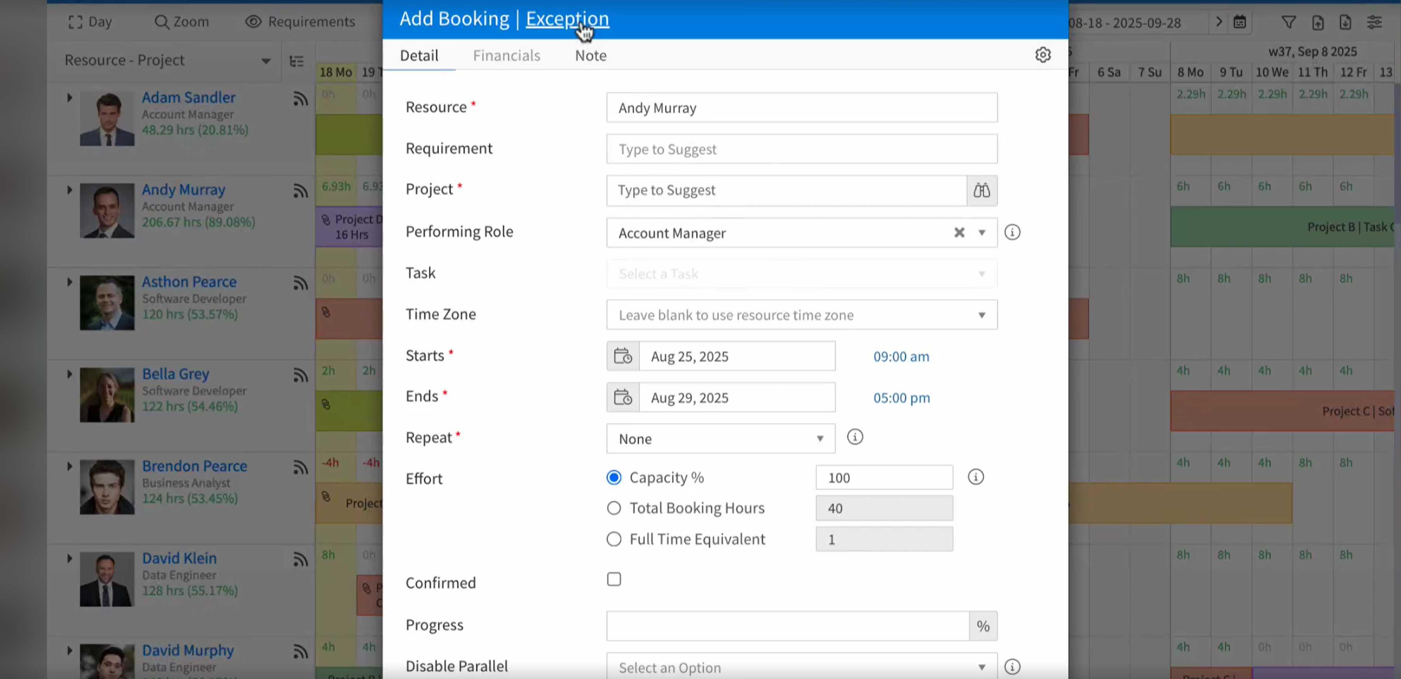The image size is (1401, 679).
Task: Click the Exception link in dialog title
Action: click(567, 19)
